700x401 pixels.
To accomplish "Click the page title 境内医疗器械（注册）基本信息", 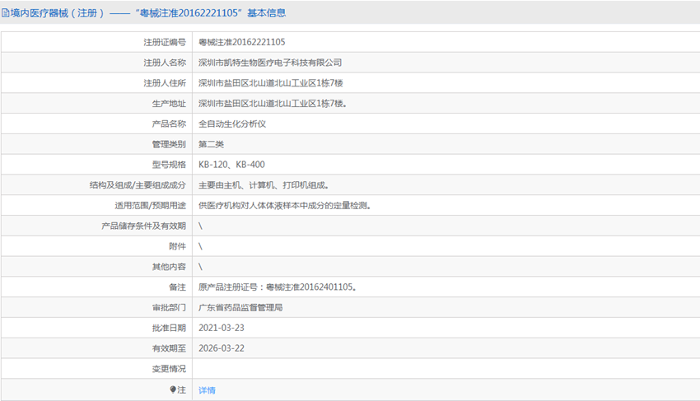I will point(148,13).
